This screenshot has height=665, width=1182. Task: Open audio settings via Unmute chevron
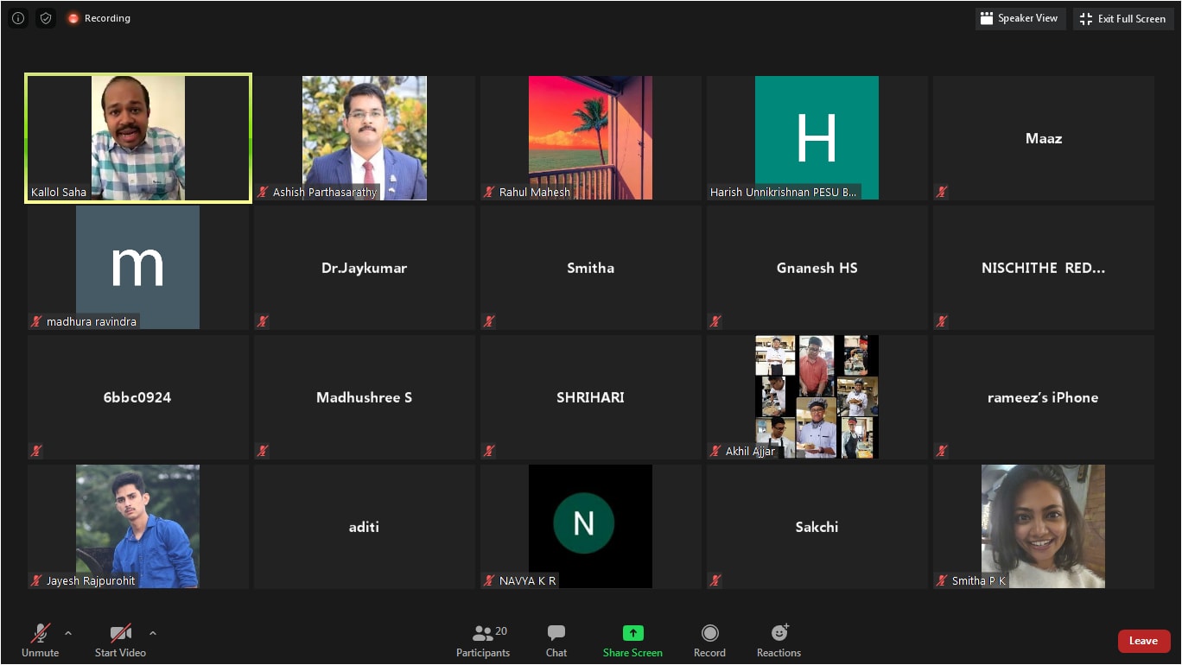[x=68, y=632]
